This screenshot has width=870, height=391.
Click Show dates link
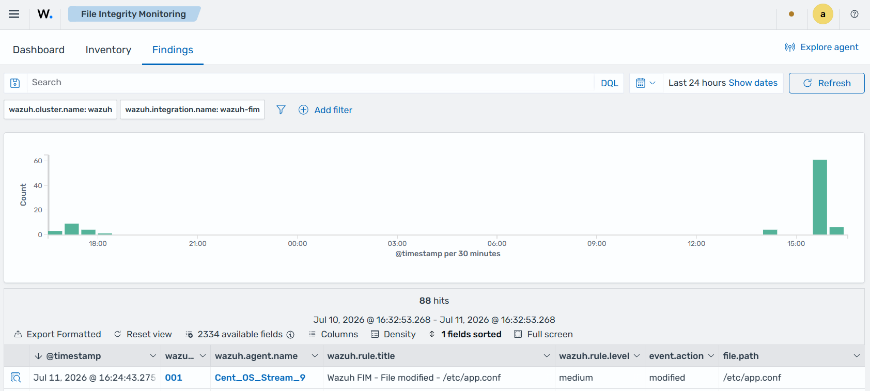click(x=753, y=83)
